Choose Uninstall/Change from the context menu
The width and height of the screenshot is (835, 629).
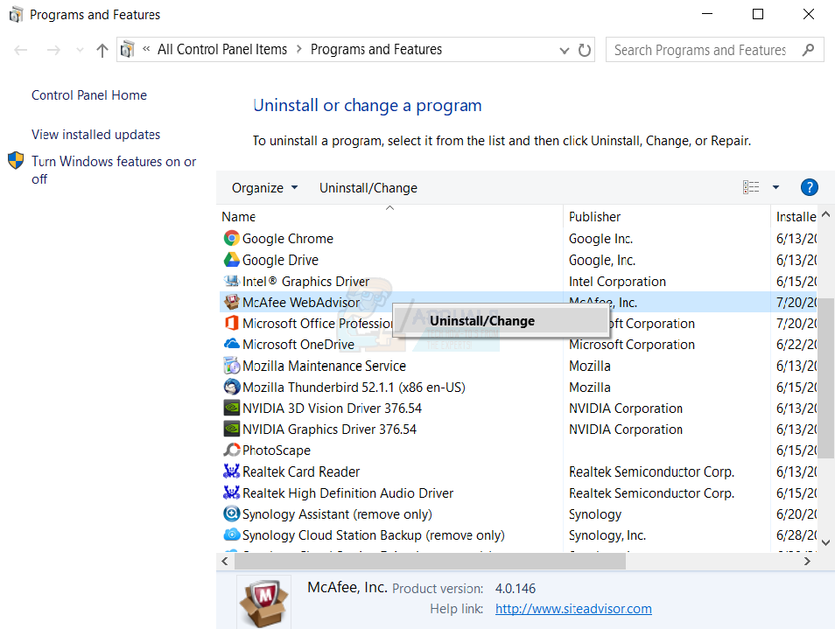point(483,320)
